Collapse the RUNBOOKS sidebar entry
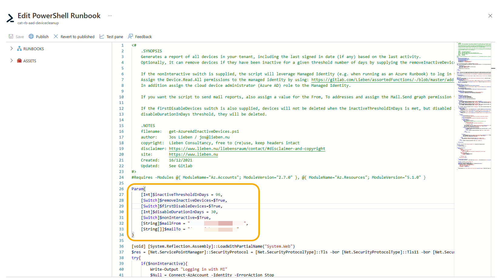 tap(12, 48)
